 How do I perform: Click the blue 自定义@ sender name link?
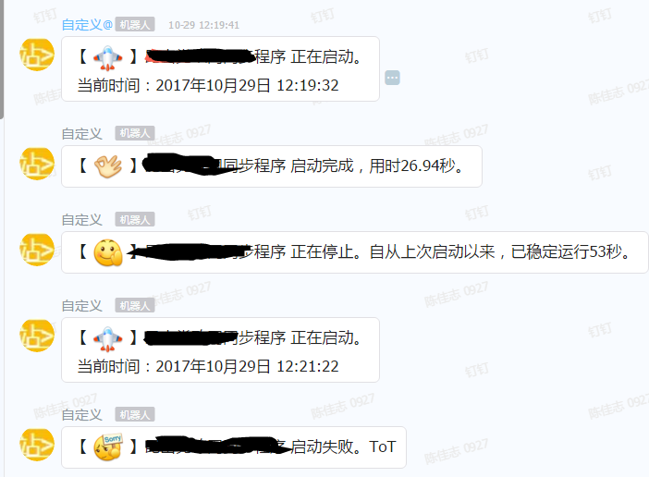point(87,25)
